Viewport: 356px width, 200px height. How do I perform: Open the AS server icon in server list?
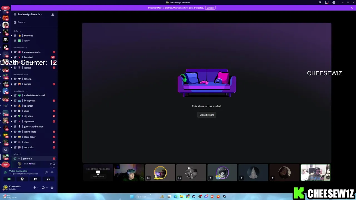tap(5, 150)
